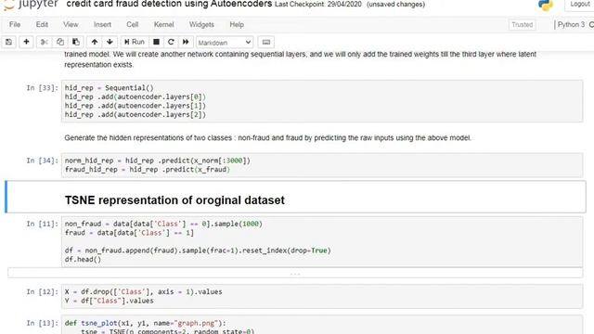Select code cell In [13] defining tsne_plot
This screenshot has width=594, height=334.
coord(322,325)
